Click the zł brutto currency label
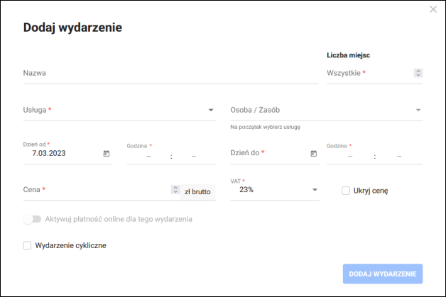446x297 pixels. pyautogui.click(x=197, y=191)
